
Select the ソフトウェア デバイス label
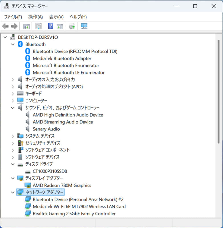tap(42, 157)
